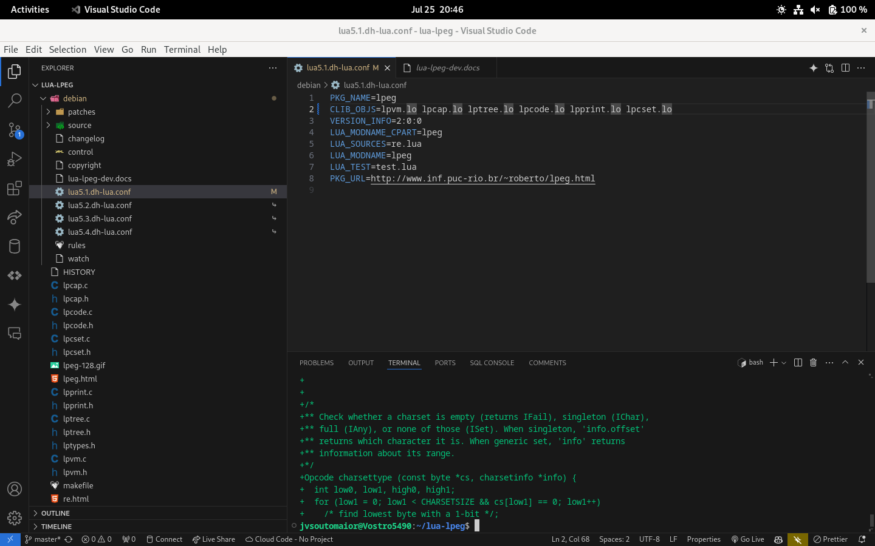Click Go Live in the status bar
875x546 pixels.
[x=747, y=539]
